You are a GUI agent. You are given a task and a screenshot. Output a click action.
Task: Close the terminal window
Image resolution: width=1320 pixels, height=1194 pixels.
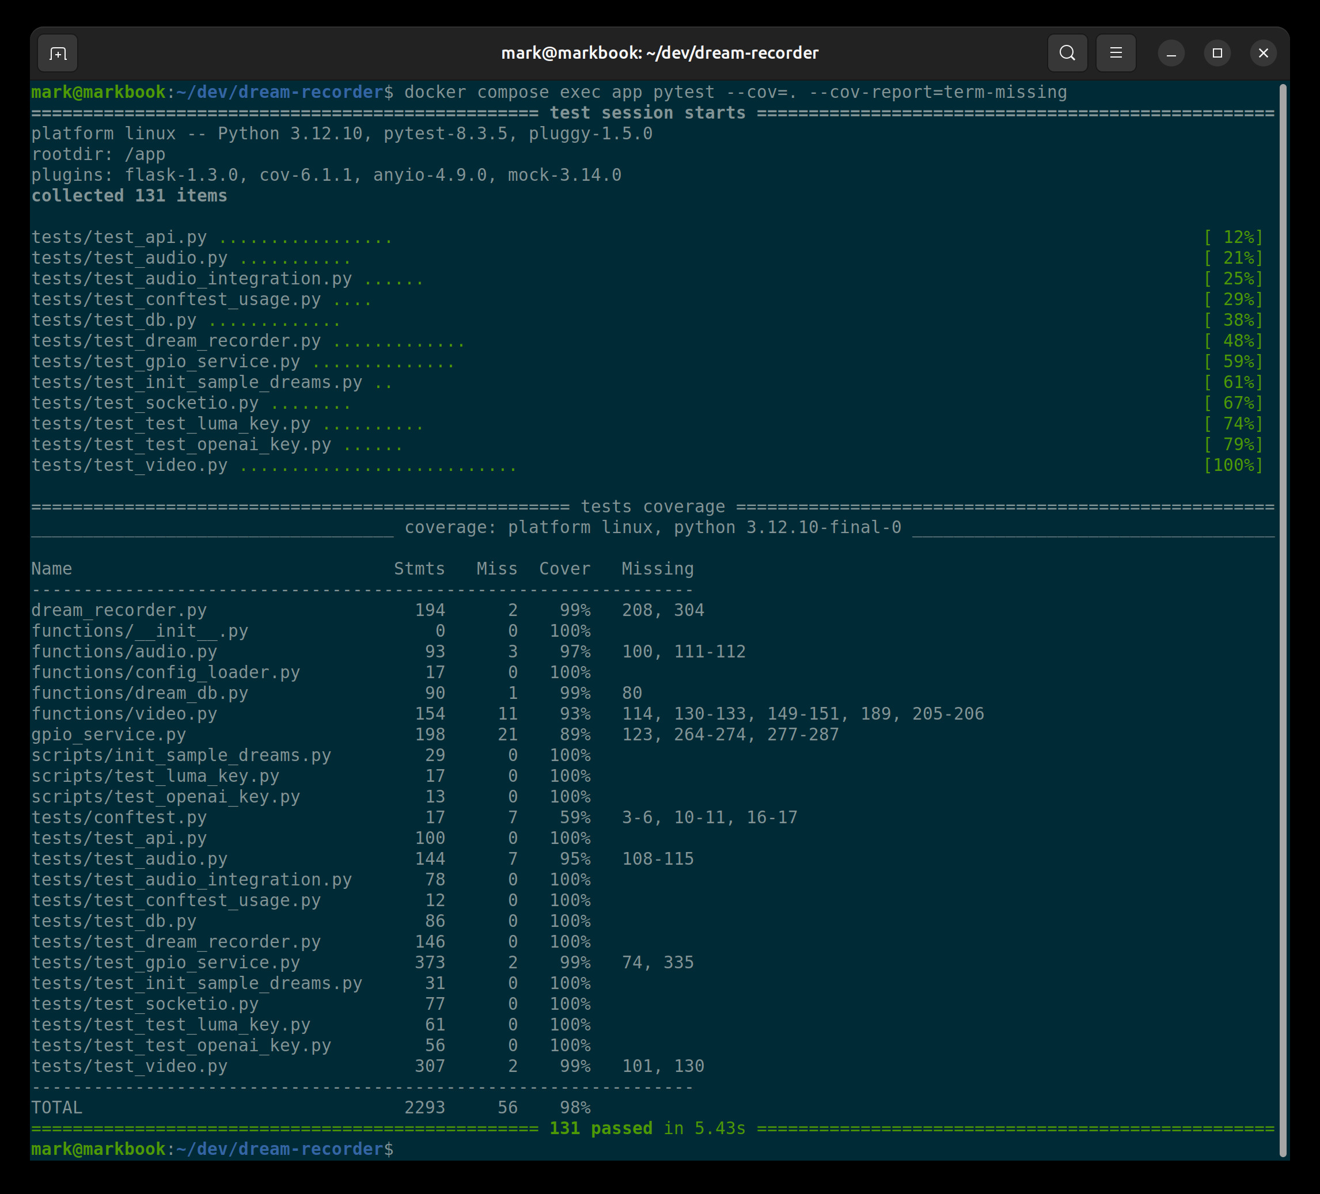click(1263, 53)
